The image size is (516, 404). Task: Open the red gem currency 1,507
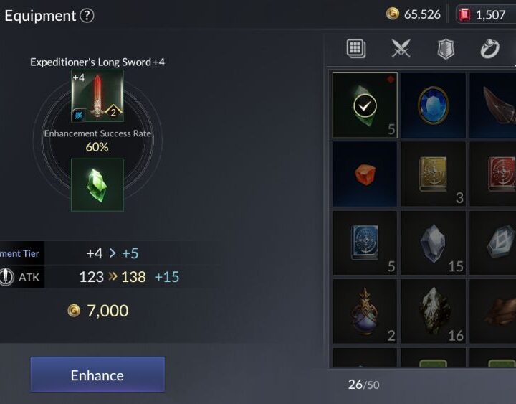[x=483, y=15]
